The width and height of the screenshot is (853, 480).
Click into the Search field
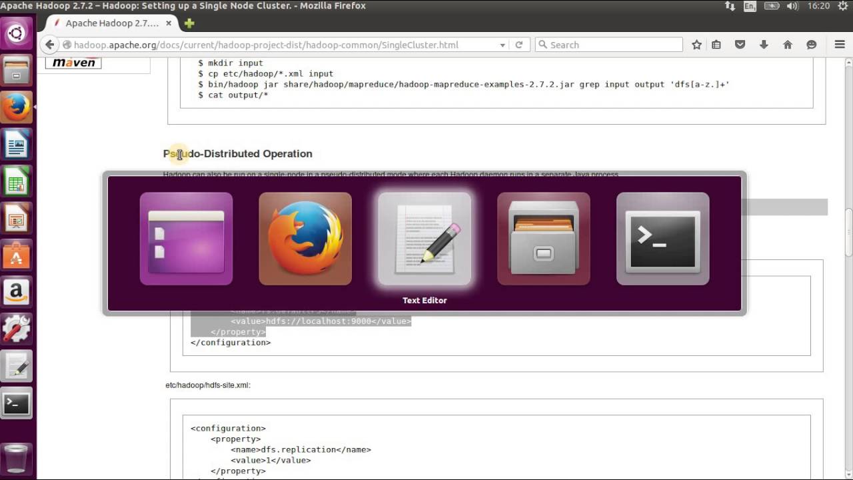click(608, 45)
